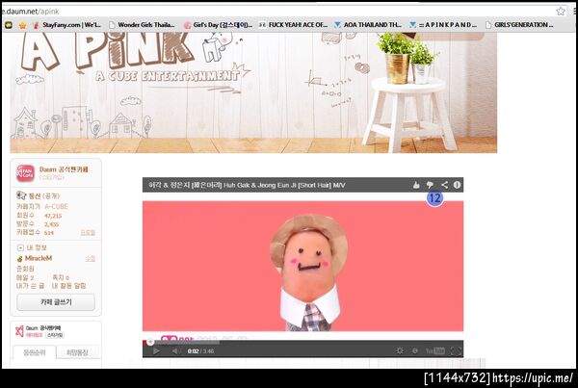The image size is (578, 388).
Task: Click visitor count 2,435
Action: coord(51,224)
